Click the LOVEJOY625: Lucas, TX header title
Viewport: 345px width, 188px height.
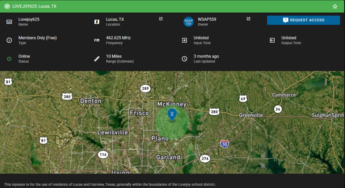point(34,6)
